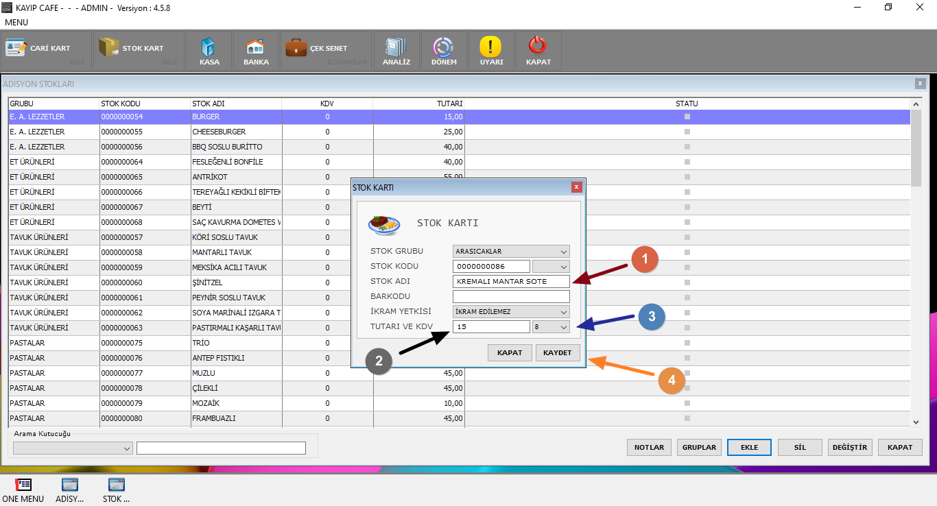
Task: Open the Kasa toolbar icon
Action: (x=209, y=48)
